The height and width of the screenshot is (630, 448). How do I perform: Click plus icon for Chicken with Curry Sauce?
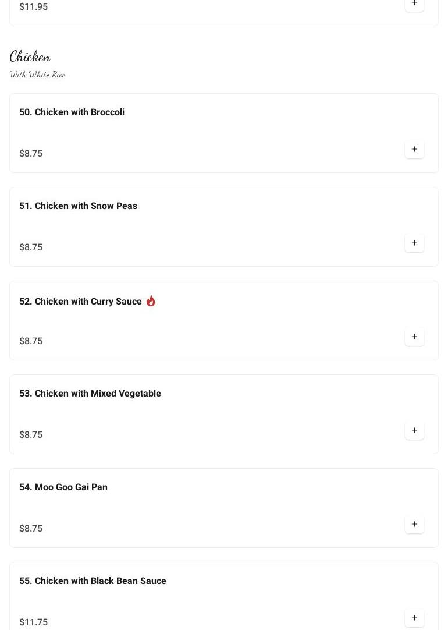414,337
